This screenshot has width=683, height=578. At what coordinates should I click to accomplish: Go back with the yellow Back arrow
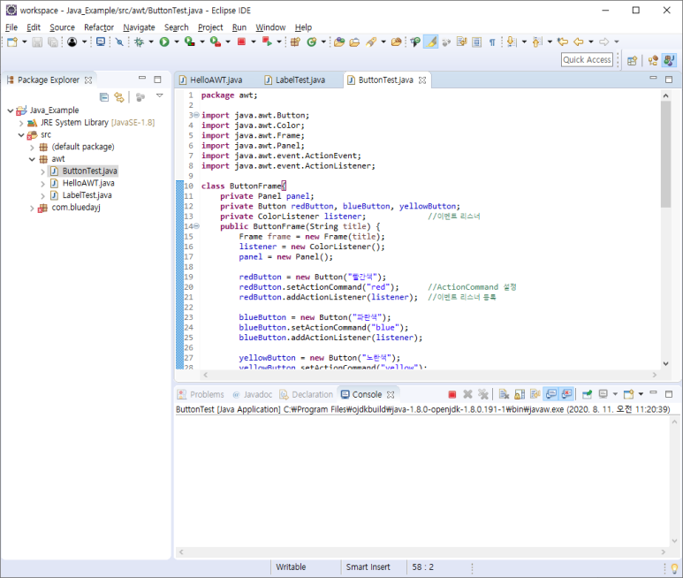[579, 42]
